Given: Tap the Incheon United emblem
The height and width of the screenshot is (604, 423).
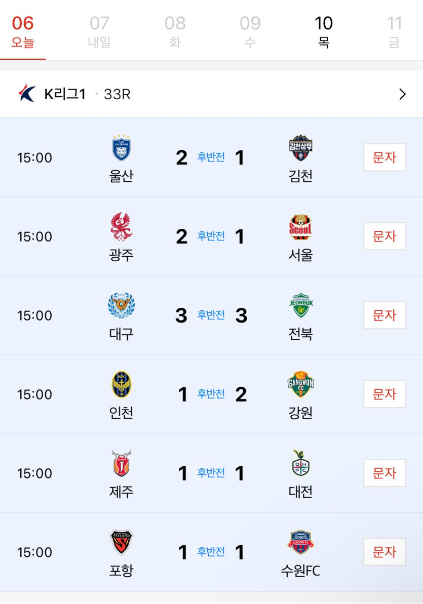Looking at the screenshot, I should click(x=121, y=384).
